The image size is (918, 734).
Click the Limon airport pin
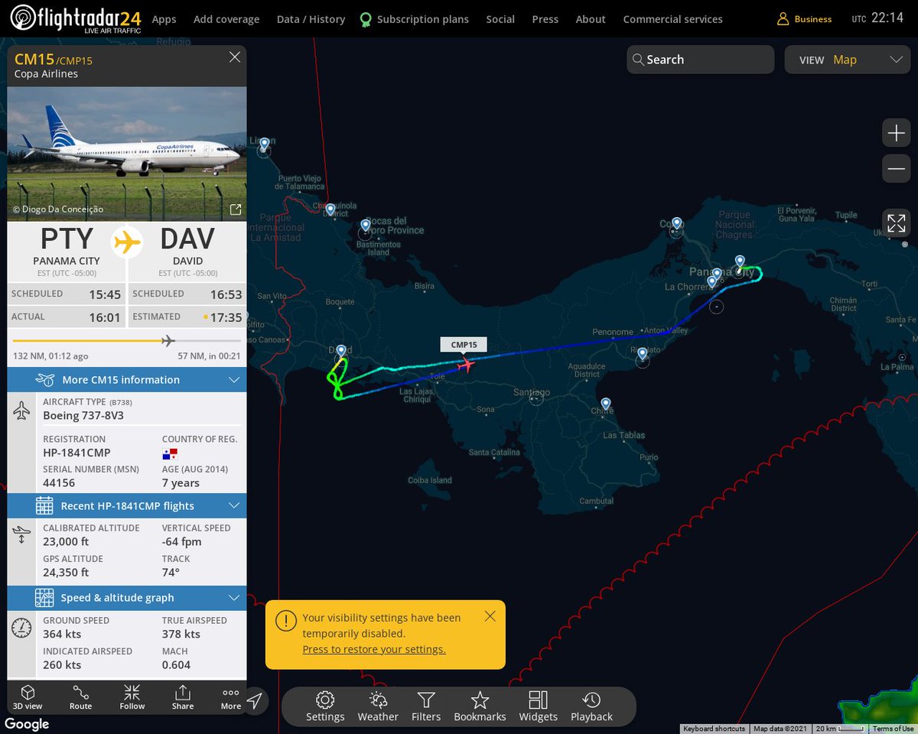point(265,144)
